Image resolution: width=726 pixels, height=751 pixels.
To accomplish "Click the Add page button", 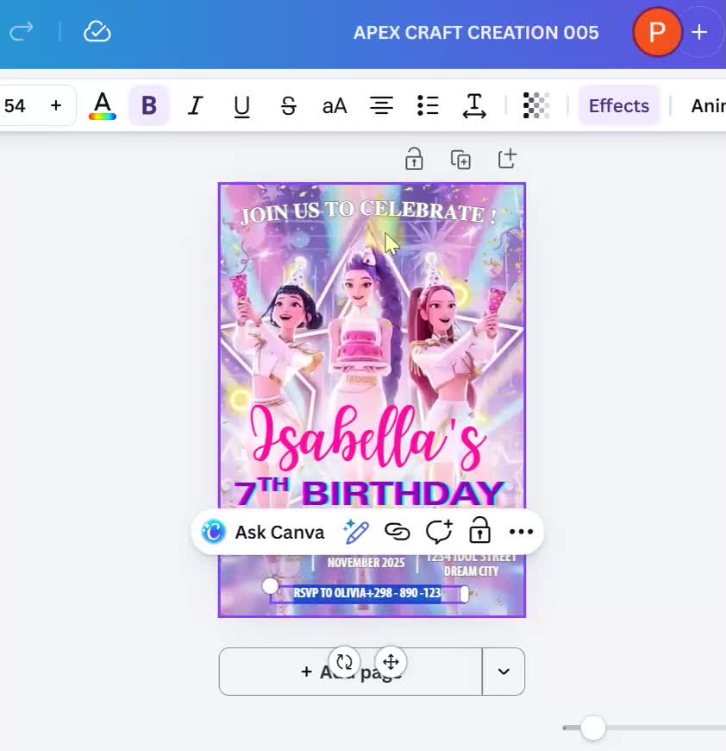I will tap(349, 671).
